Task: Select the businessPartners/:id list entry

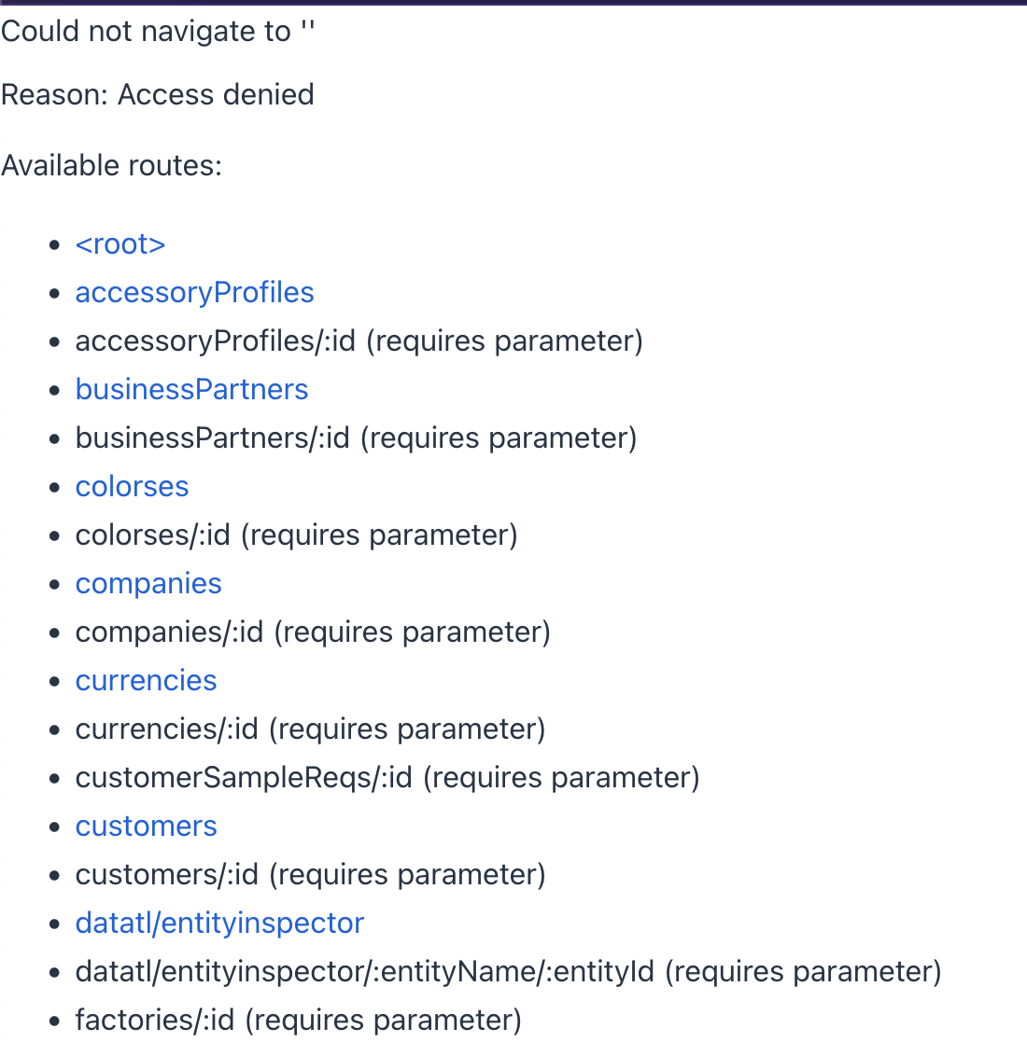Action: click(356, 438)
